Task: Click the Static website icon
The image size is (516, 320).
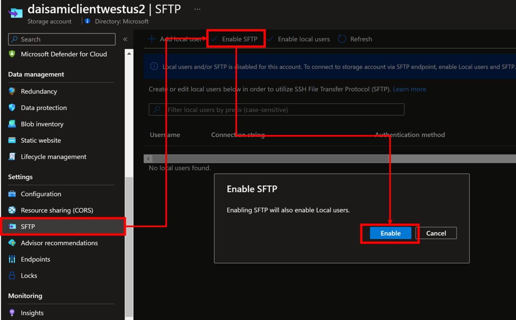Action: (12, 140)
